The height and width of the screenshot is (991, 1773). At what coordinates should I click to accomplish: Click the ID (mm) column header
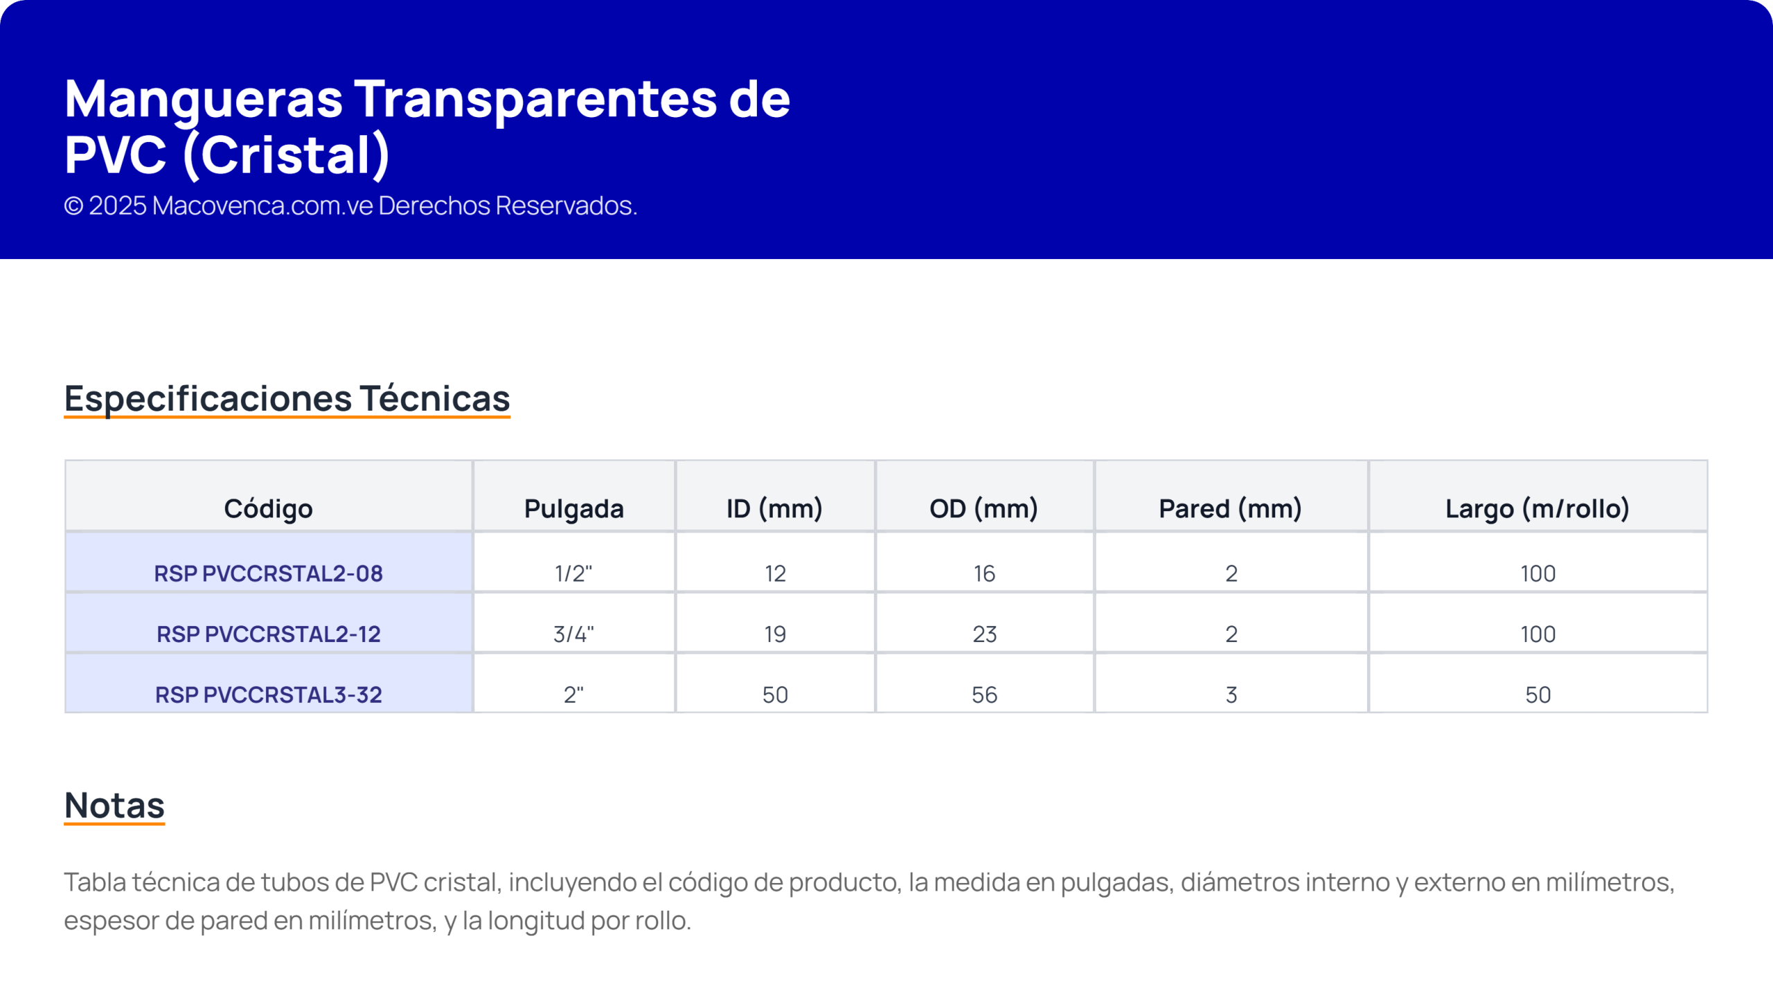point(774,508)
